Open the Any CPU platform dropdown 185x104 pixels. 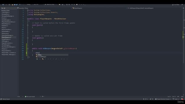(38, 5)
